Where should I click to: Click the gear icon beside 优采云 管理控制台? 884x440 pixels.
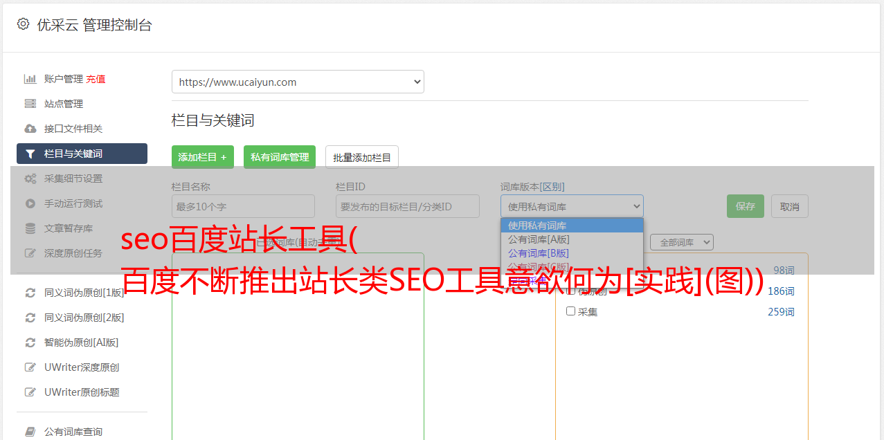pyautogui.click(x=23, y=24)
